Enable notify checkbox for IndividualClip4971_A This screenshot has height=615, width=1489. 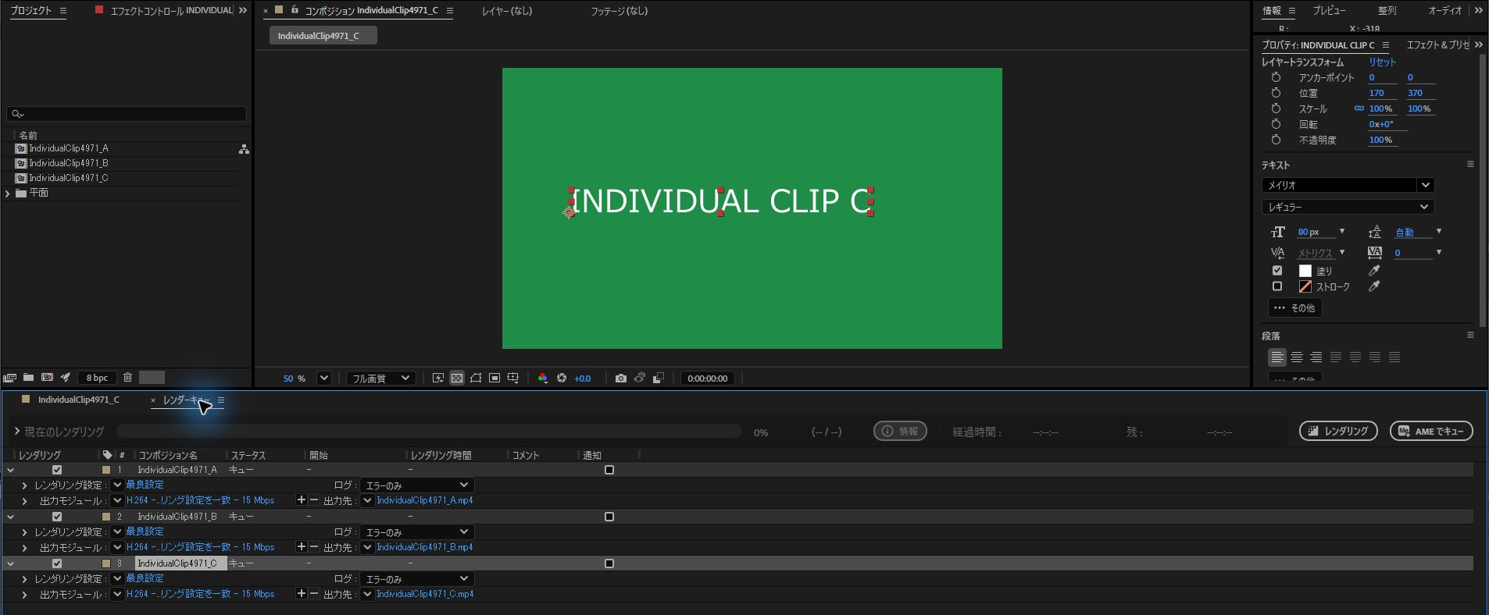609,470
